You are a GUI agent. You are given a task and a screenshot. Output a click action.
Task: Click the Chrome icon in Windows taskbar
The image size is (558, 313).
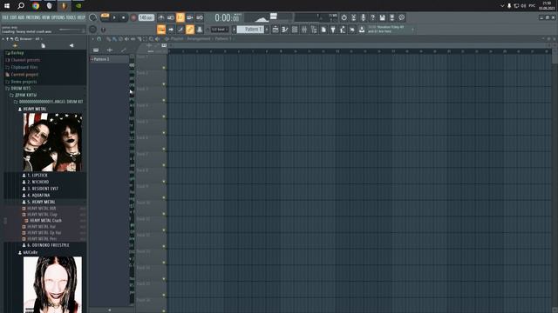pyautogui.click(x=36, y=6)
